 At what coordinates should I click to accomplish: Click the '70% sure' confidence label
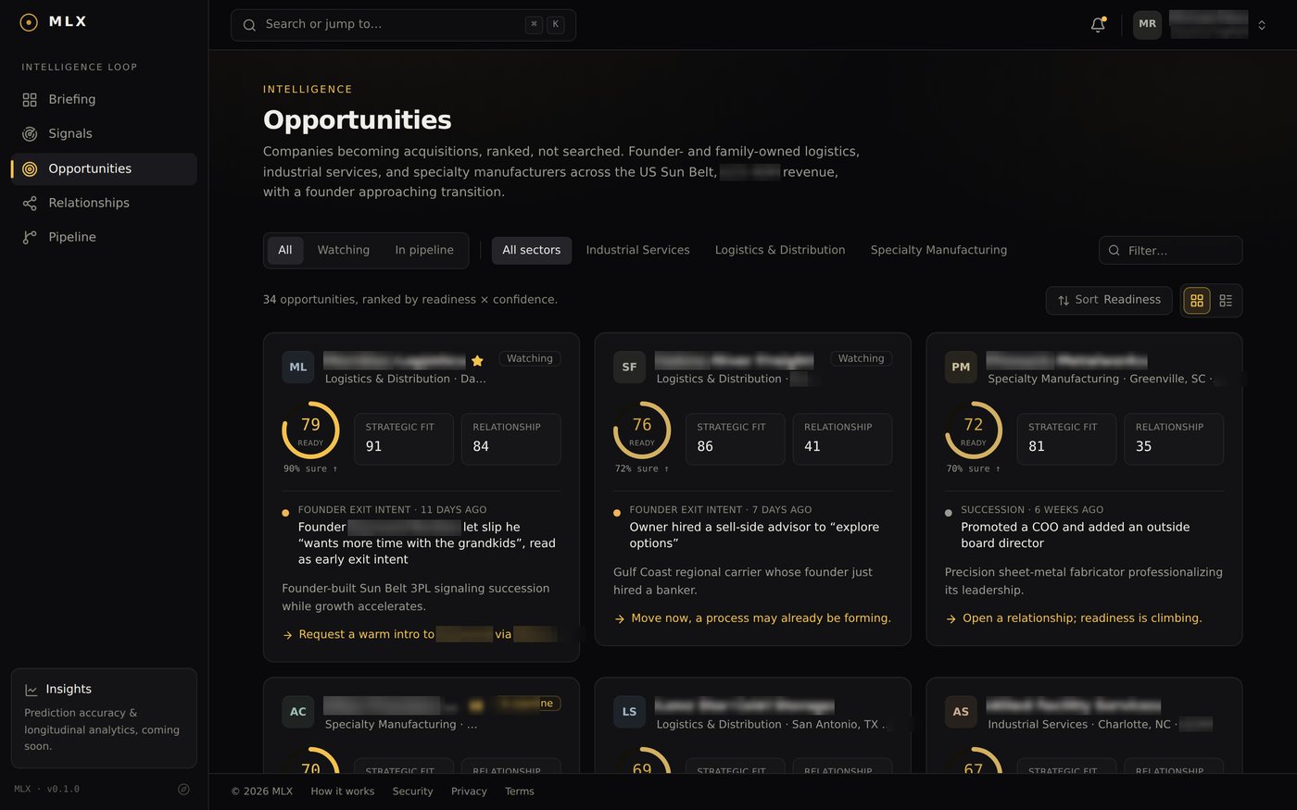(x=974, y=469)
